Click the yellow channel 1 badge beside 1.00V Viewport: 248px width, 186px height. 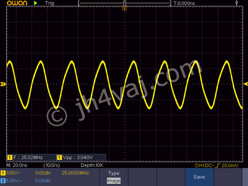(x=3, y=173)
